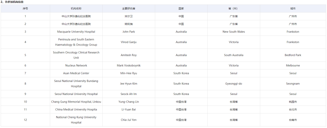Viewport: 327px width, 128px height.
Task: Click the 序号 column header
Action: click(25, 8)
